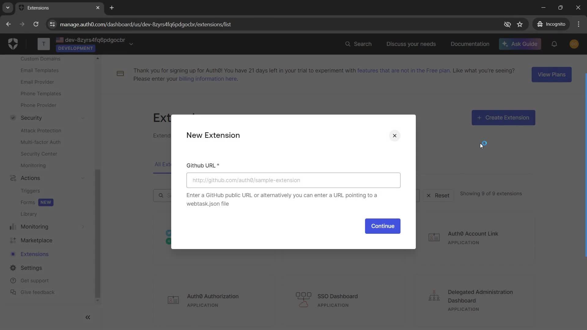Screen dimensions: 587x330
Task: Open the Documentation link
Action: tap(470, 44)
